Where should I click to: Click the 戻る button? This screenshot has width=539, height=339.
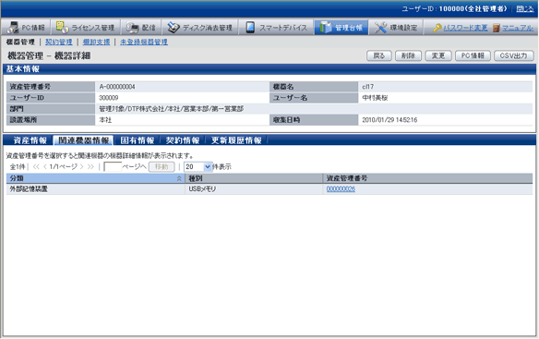(x=378, y=55)
